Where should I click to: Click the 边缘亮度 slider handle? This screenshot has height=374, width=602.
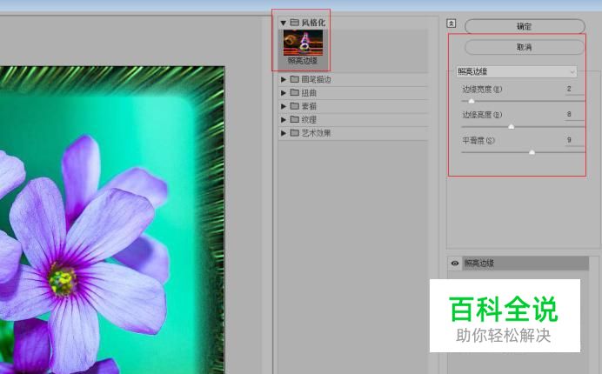pos(511,126)
